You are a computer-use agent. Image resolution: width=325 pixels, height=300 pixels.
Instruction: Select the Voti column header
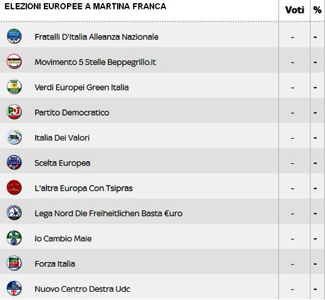294,10
